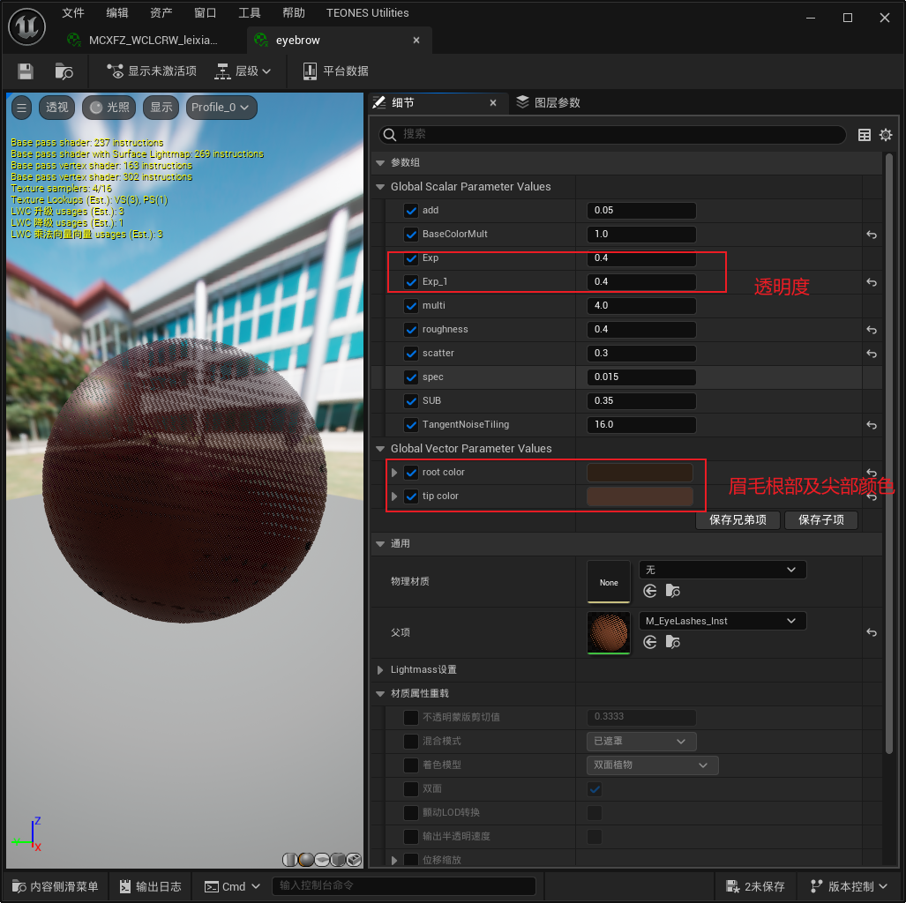906x903 pixels.
Task: Reset BaseColorMult to default with arrow icon
Action: click(x=872, y=235)
